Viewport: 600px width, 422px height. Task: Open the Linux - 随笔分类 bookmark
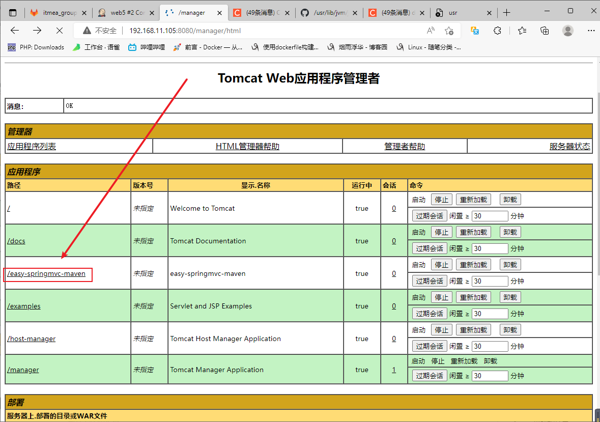click(428, 47)
